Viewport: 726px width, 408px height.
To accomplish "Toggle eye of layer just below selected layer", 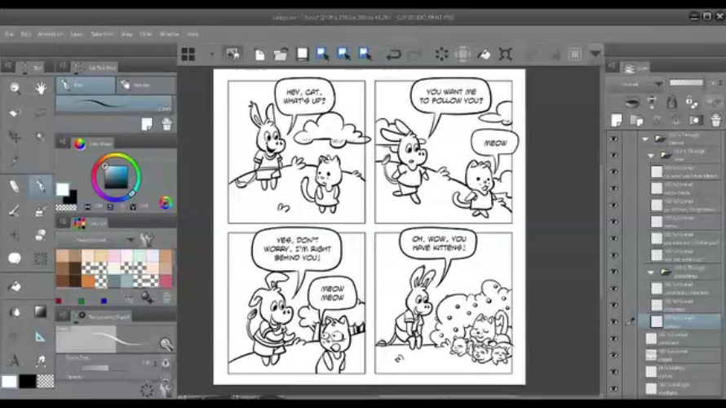I will (614, 339).
